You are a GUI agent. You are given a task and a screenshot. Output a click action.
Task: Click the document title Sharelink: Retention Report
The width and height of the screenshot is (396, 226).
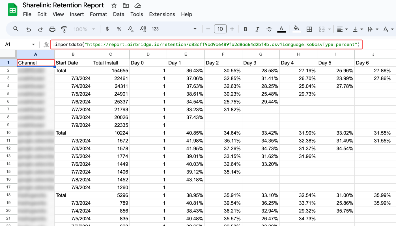point(63,5)
